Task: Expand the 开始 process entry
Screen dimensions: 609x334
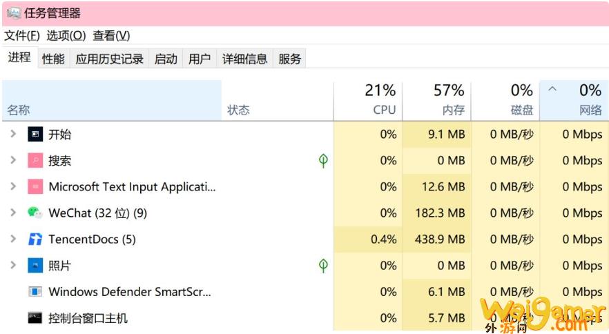Action: tap(13, 134)
